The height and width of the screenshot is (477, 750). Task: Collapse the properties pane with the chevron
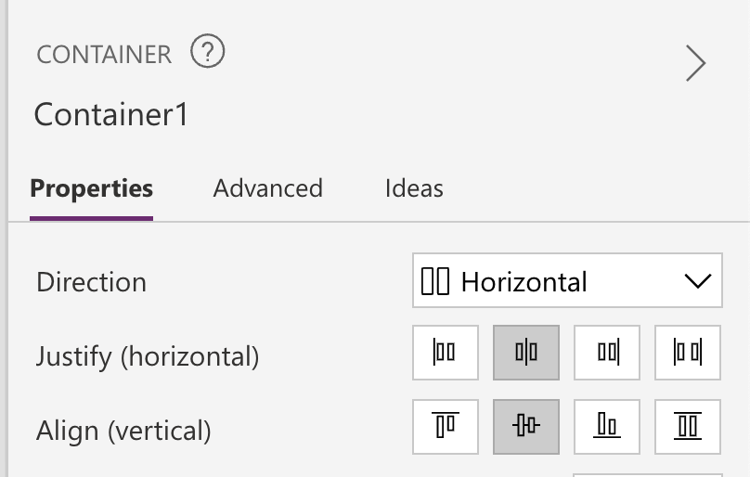coord(695,63)
